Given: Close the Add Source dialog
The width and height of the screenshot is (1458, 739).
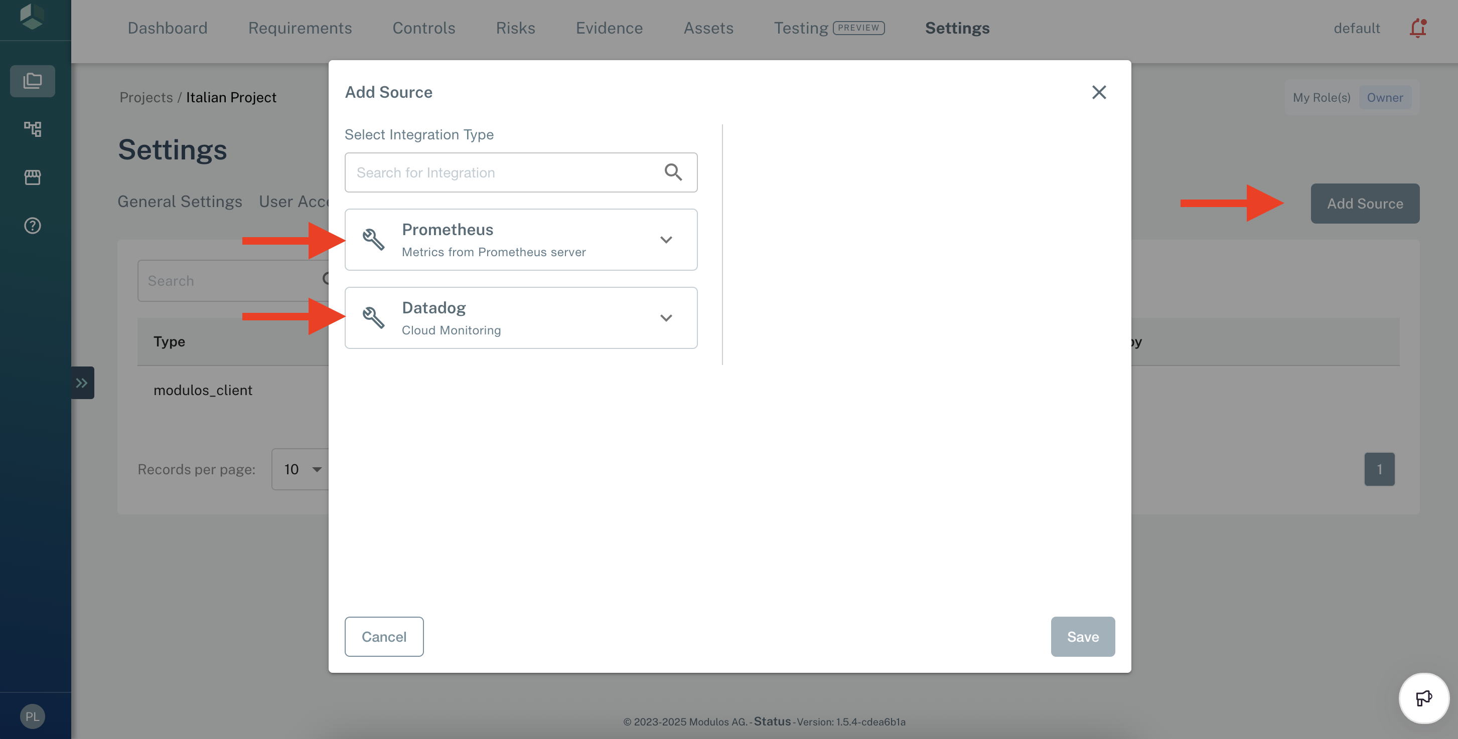Looking at the screenshot, I should (1098, 92).
